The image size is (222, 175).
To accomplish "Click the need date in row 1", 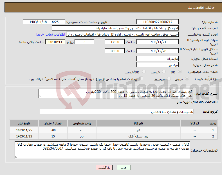I will coord(24,130).
